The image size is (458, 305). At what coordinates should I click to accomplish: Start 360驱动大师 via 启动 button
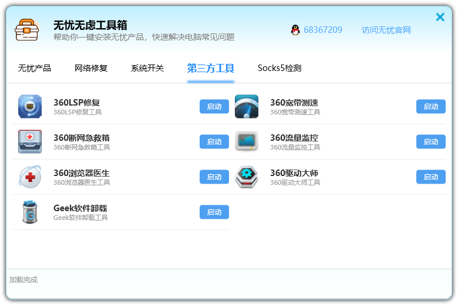coord(431,177)
